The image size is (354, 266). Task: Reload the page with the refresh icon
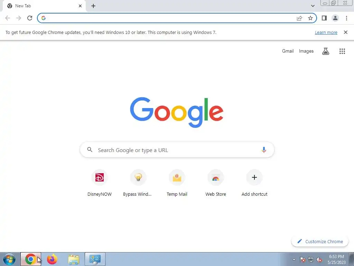[x=30, y=18]
